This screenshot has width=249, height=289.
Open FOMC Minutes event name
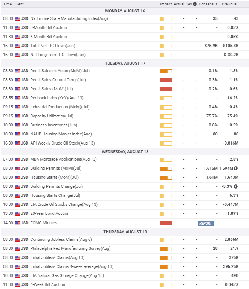[x=44, y=223]
